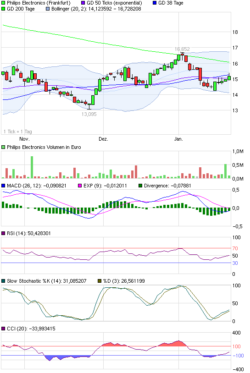The height and width of the screenshot is (373, 250).
Task: Click the Nov. month axis label
Action: (24, 139)
